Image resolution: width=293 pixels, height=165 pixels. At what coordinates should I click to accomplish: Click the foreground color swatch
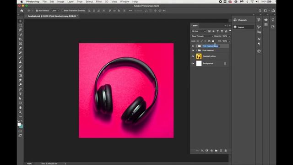click(19, 124)
